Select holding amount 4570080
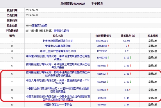This screenshot has height=108, width=161. pyautogui.click(x=102, y=105)
